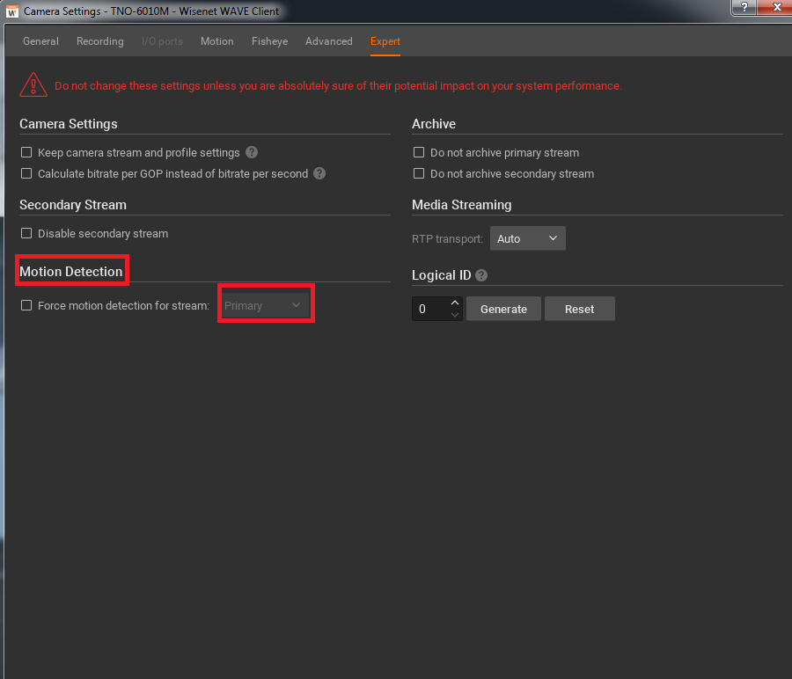Click the help icon beside Logical ID
792x679 pixels.
(481, 275)
